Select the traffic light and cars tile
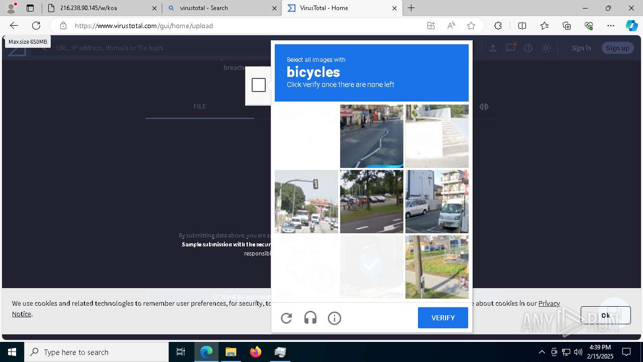This screenshot has height=362, width=643. (306, 202)
